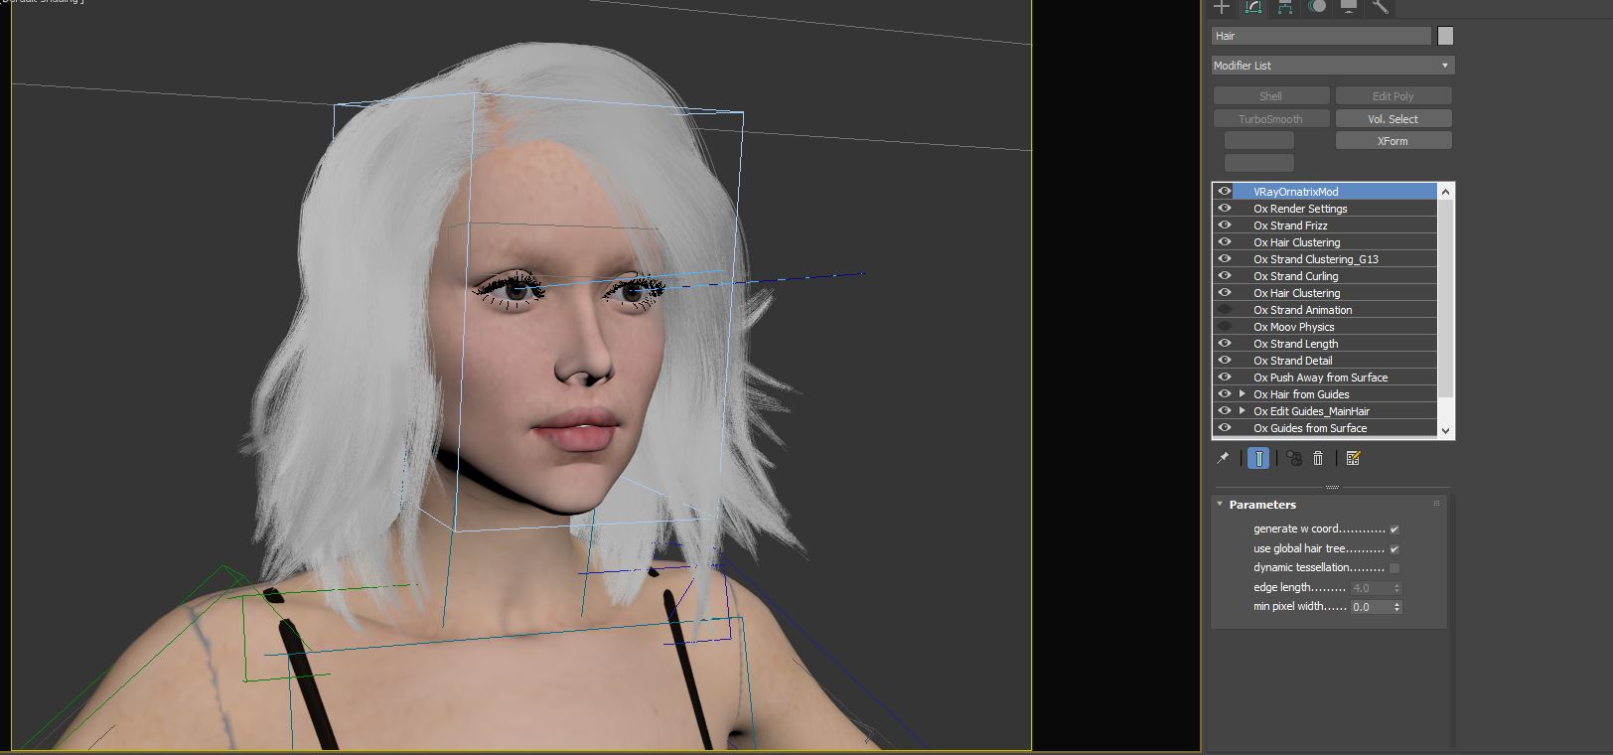
Task: Select Ox Render Settings in stack
Action: pos(1300,209)
